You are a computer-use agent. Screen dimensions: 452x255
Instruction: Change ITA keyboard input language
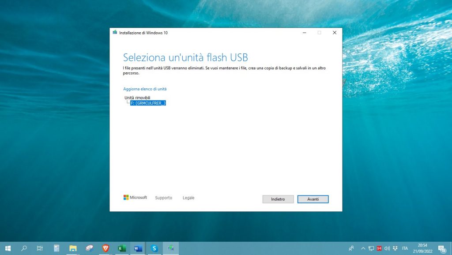pyautogui.click(x=405, y=248)
